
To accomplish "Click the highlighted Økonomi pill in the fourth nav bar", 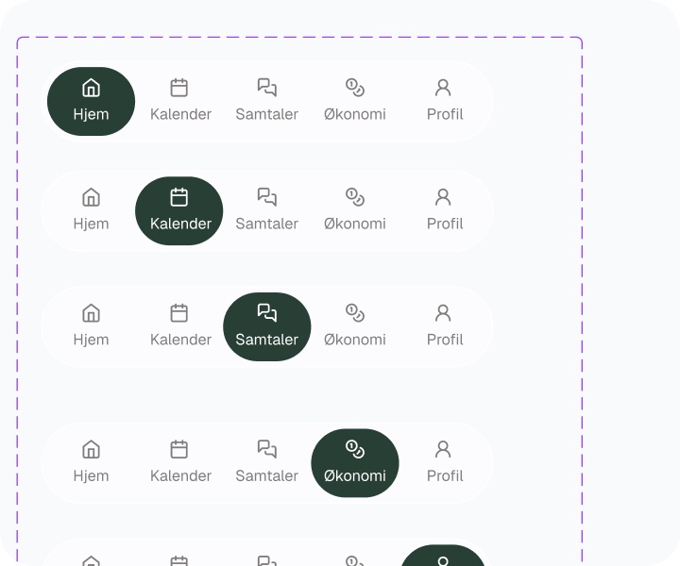I will coord(355,463).
